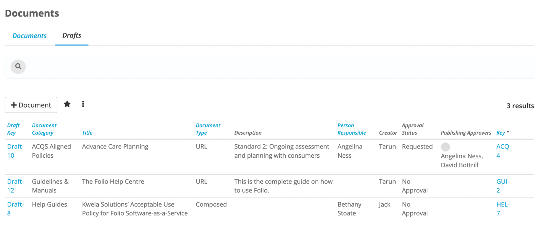Select the Drafts tab
This screenshot has width=539, height=229.
coord(72,35)
